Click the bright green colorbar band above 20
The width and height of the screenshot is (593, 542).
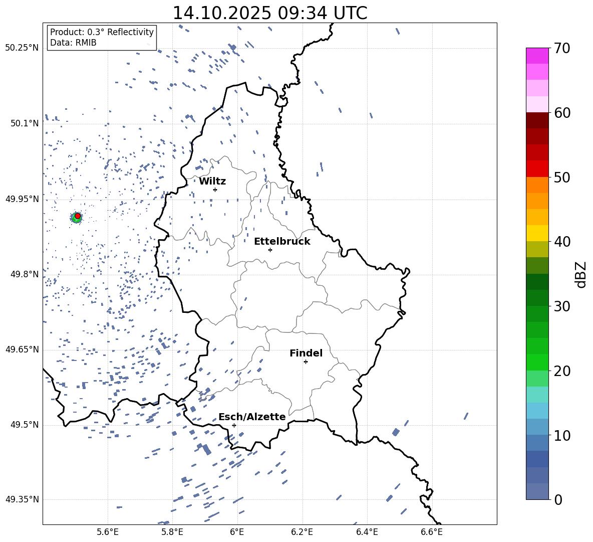click(x=537, y=362)
